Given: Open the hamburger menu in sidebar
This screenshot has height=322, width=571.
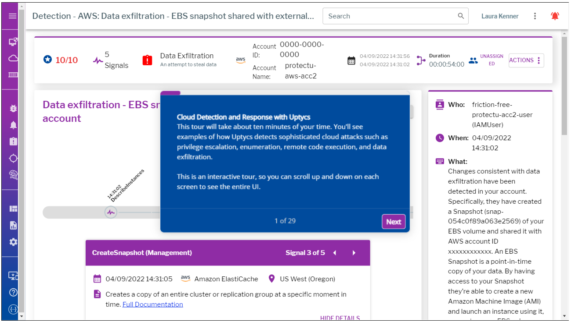Looking at the screenshot, I should (x=13, y=16).
